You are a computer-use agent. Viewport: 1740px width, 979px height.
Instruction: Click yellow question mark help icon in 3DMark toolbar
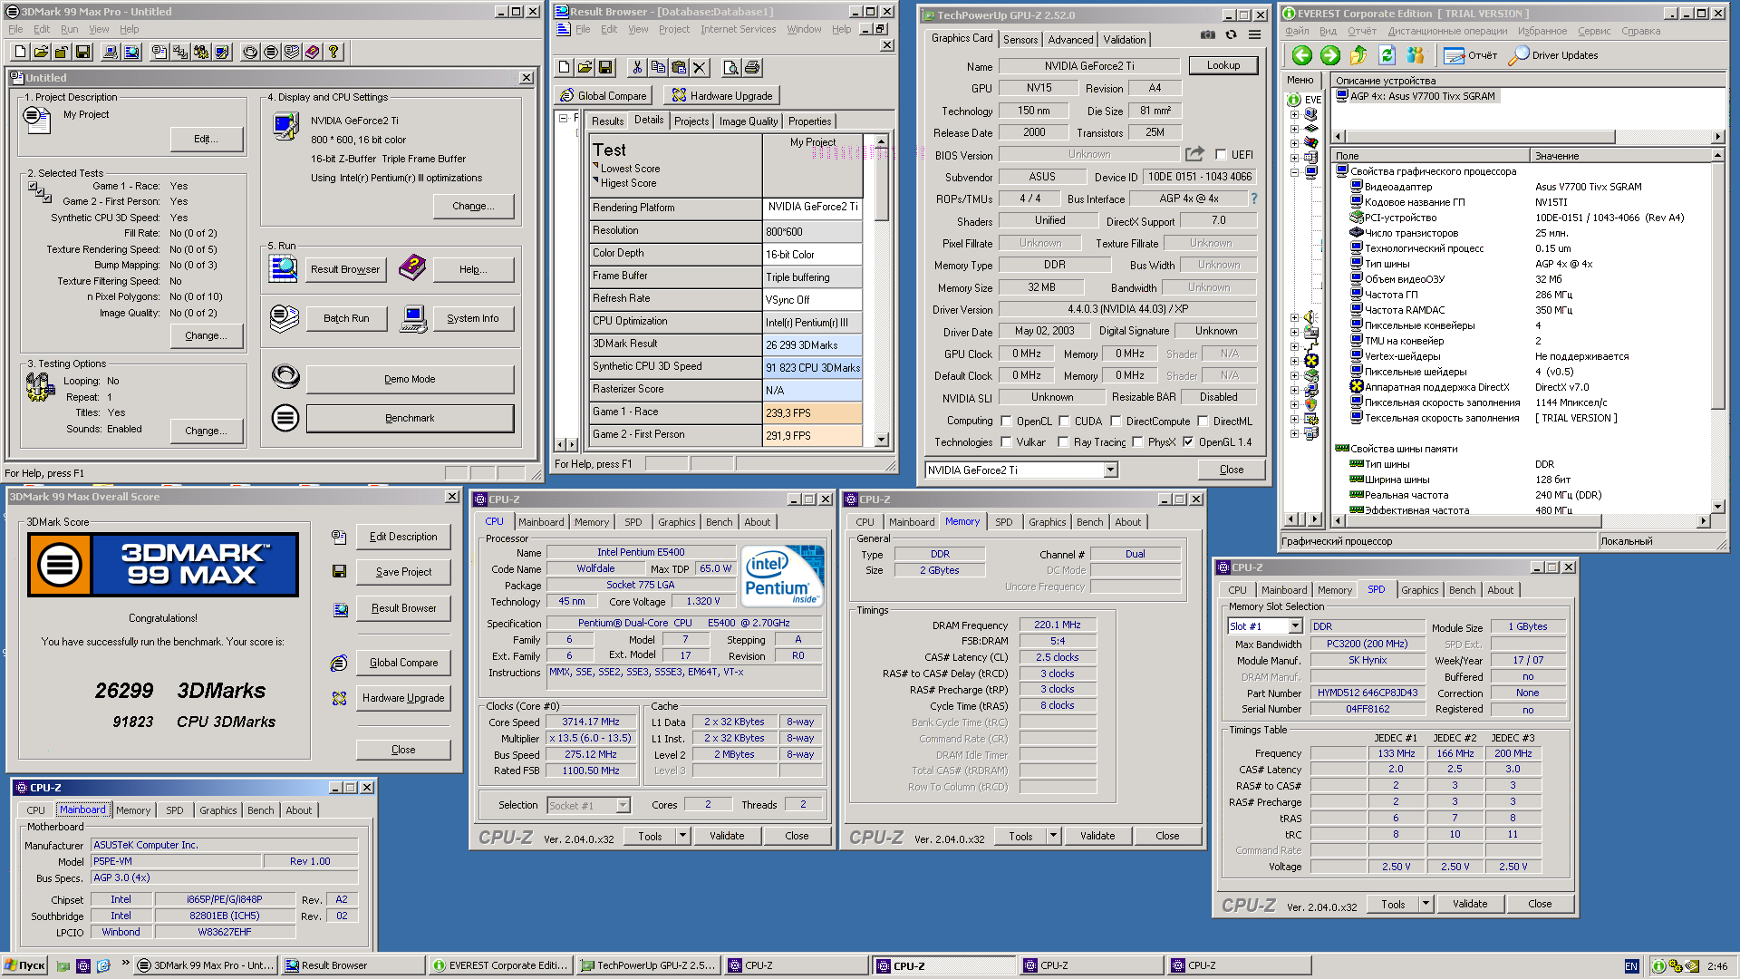point(333,52)
